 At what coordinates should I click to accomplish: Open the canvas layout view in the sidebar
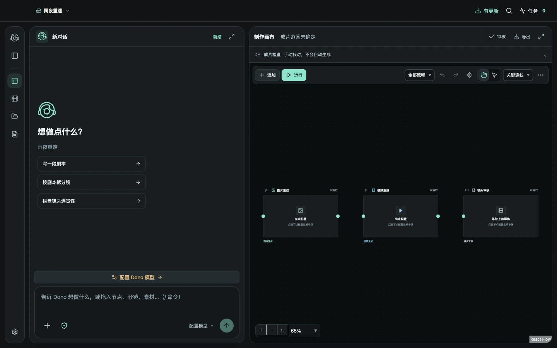(x=15, y=81)
